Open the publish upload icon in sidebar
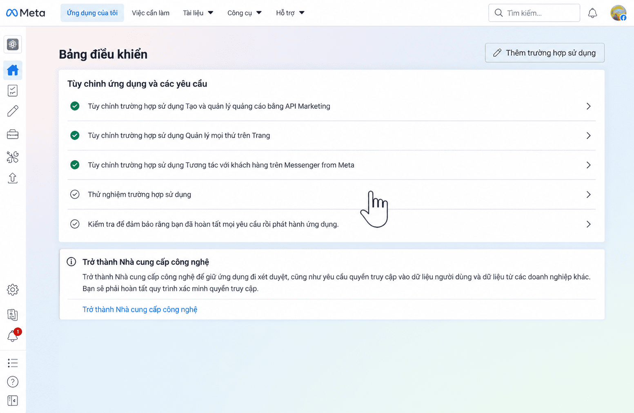The image size is (634, 413). 13,178
